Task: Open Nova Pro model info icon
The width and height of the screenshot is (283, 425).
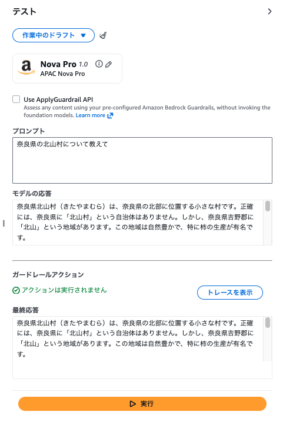Action: click(x=99, y=64)
